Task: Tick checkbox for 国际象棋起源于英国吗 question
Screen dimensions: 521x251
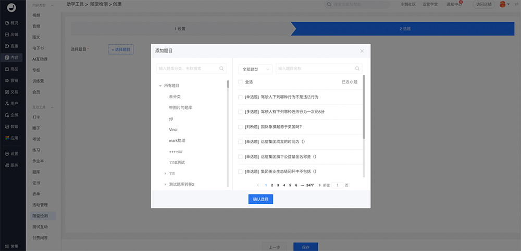Action: (240, 127)
